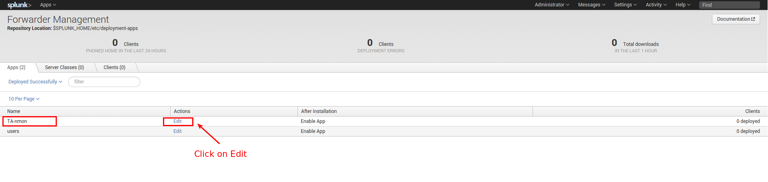Switch to the Clients tab
The height and width of the screenshot is (182, 768).
(115, 67)
